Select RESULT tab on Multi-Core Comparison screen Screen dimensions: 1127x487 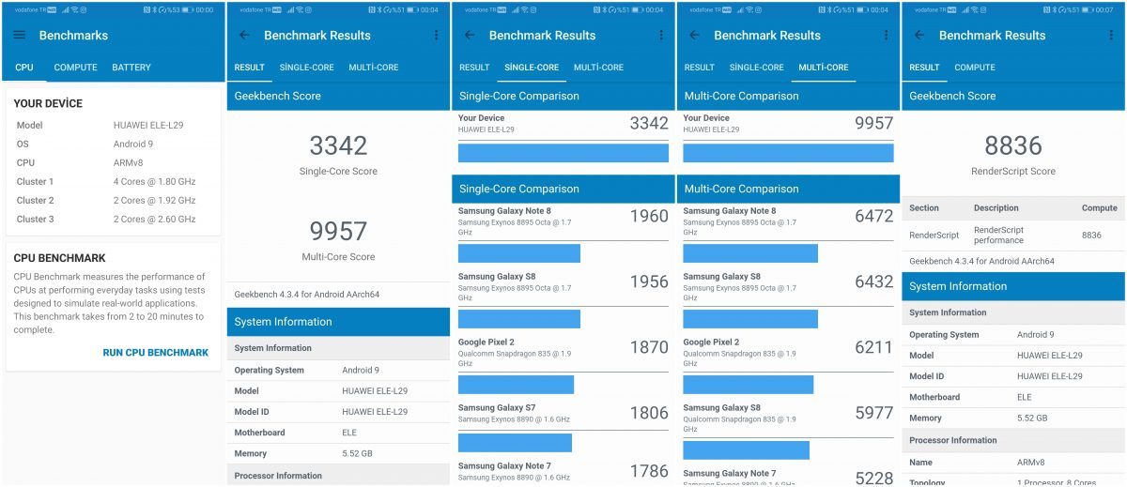[x=700, y=68]
